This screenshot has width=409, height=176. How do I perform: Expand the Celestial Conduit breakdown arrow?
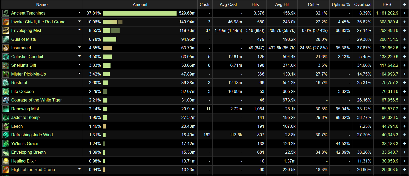tap(79, 56)
